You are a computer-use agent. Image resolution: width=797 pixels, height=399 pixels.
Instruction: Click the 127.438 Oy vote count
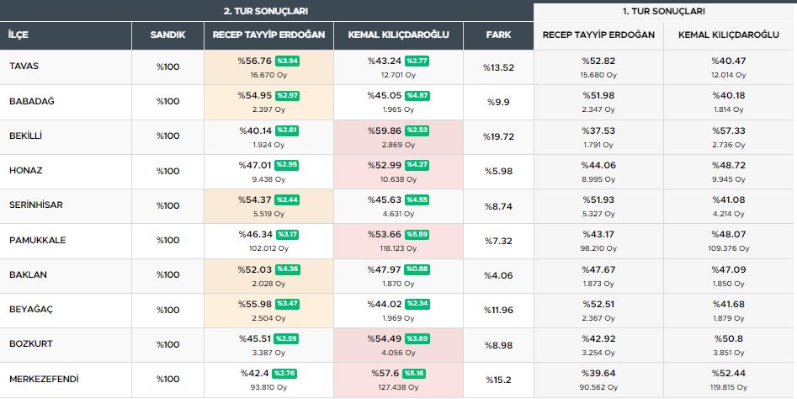[x=399, y=387]
